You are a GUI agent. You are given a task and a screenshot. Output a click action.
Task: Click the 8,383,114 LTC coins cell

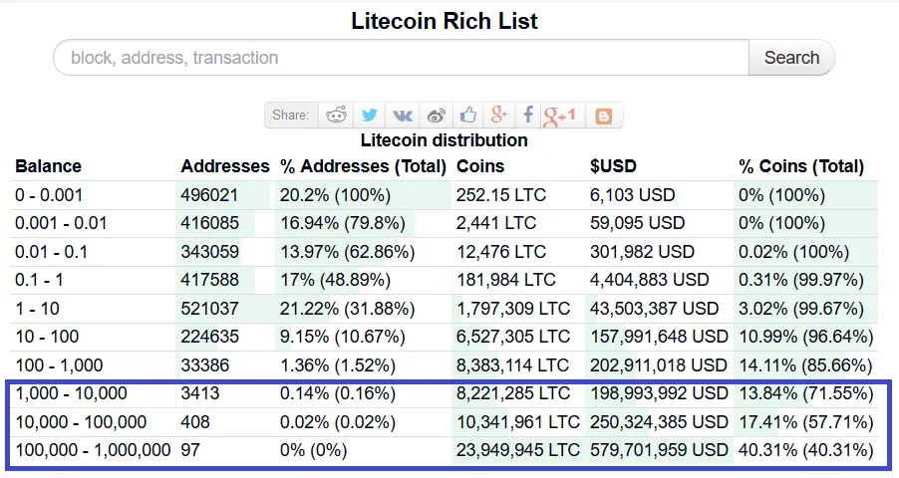pyautogui.click(x=513, y=365)
